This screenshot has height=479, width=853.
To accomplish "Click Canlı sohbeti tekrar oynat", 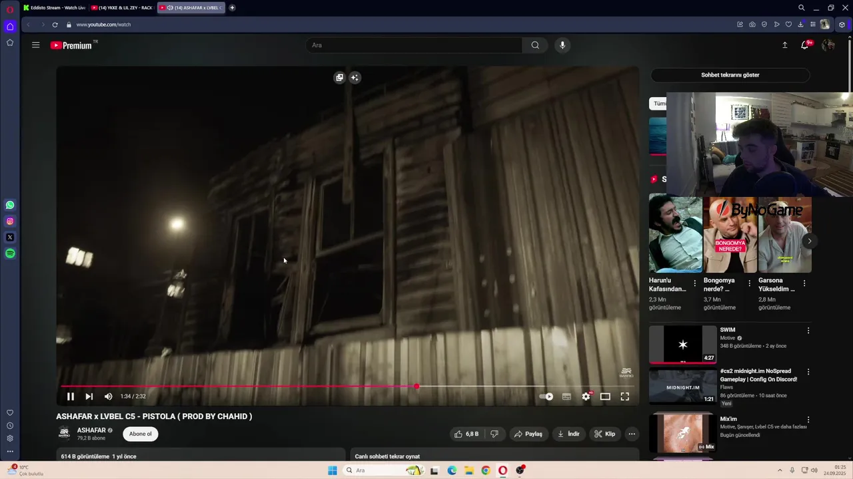I will pos(387,456).
